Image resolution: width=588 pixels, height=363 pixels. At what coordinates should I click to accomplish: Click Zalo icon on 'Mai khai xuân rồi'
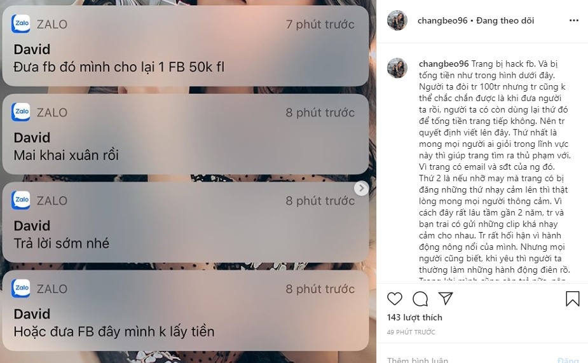click(21, 112)
